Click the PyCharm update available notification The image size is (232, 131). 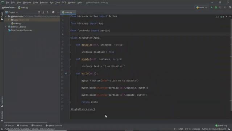click(x=30, y=129)
